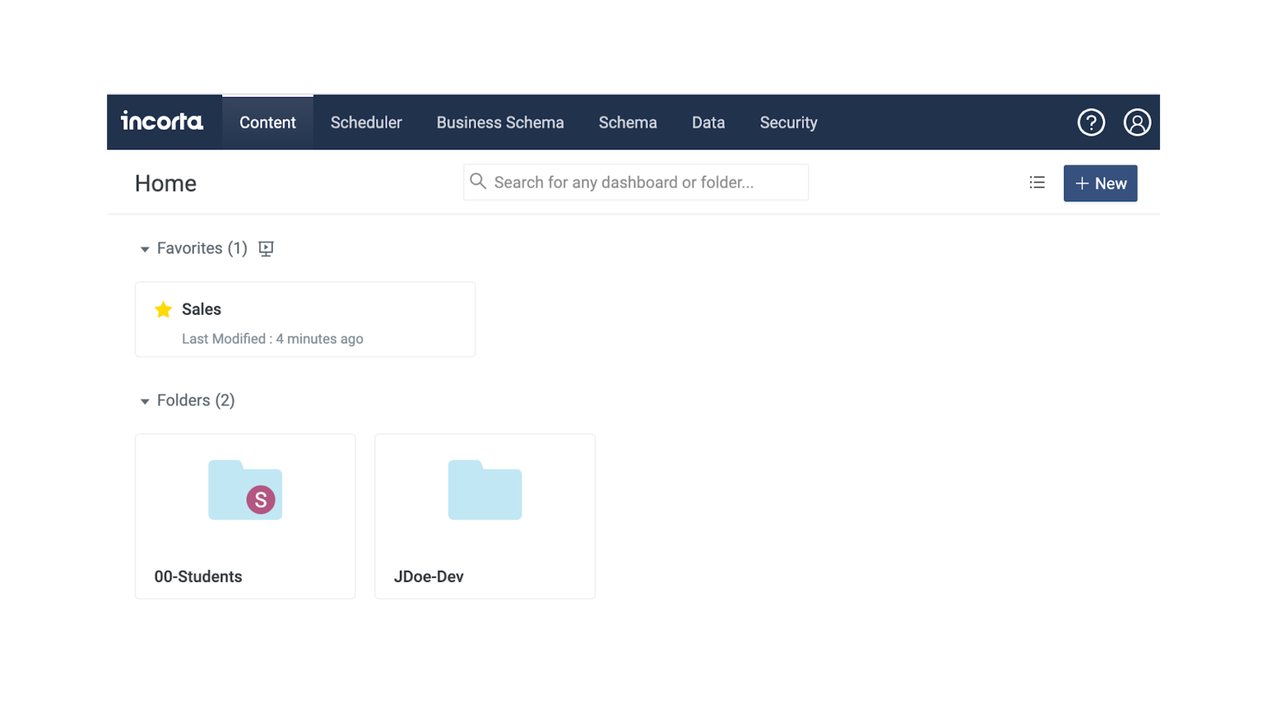The width and height of the screenshot is (1267, 713).
Task: Collapse the Favorites section arrow
Action: point(145,250)
